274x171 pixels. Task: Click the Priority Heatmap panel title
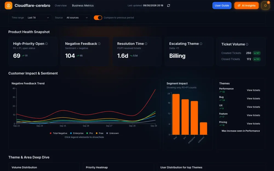click(97, 167)
